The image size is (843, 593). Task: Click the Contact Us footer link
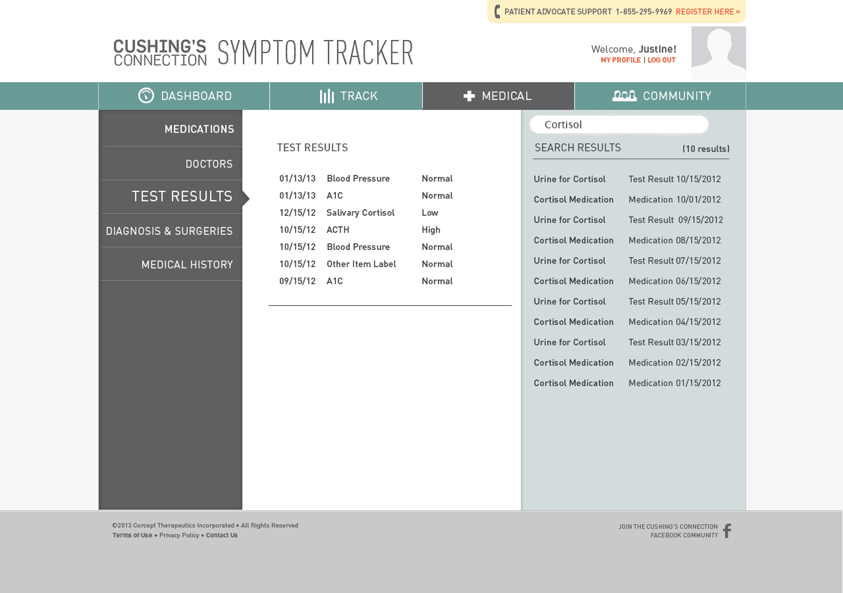click(222, 535)
